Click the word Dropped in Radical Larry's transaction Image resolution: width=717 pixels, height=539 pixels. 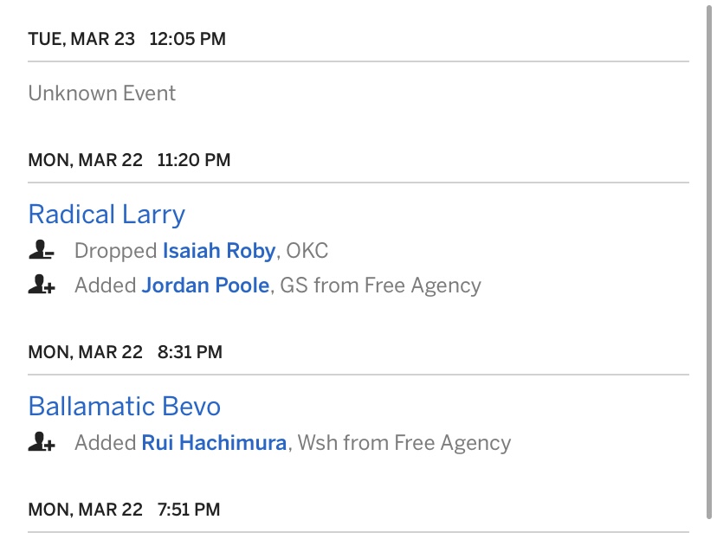[115, 252]
